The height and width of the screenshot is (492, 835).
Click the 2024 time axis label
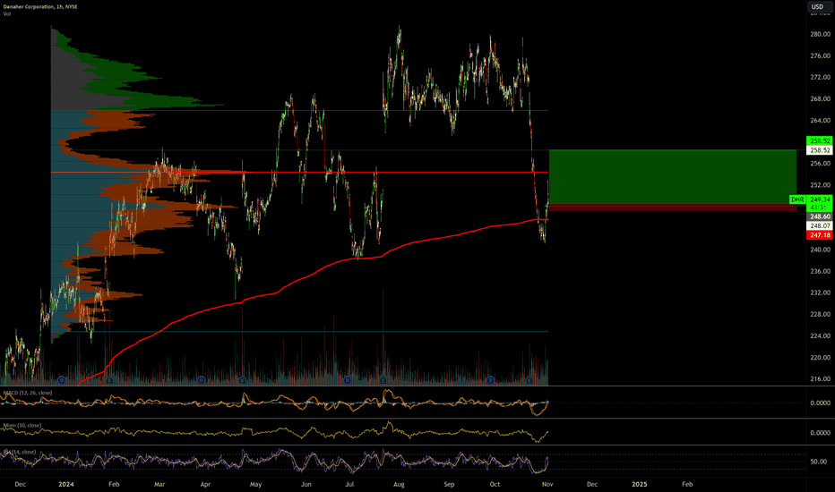[x=66, y=484]
